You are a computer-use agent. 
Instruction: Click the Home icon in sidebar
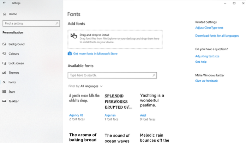pos(4,14)
